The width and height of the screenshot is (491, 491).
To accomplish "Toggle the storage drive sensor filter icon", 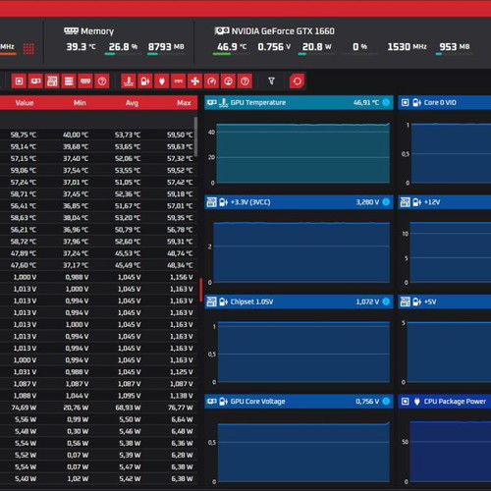I will (69, 82).
